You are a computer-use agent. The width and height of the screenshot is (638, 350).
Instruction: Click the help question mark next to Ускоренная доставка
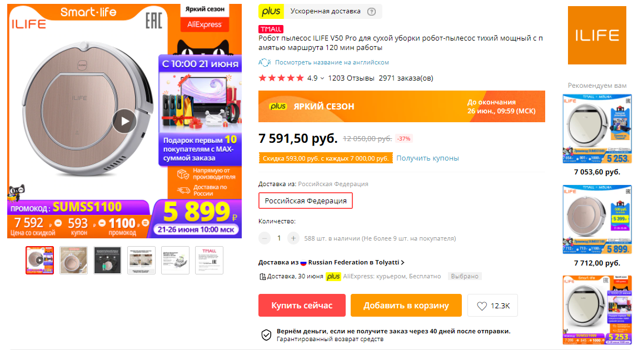point(371,12)
